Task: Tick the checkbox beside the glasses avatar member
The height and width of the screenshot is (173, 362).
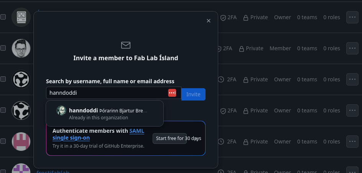Action: click(3, 48)
